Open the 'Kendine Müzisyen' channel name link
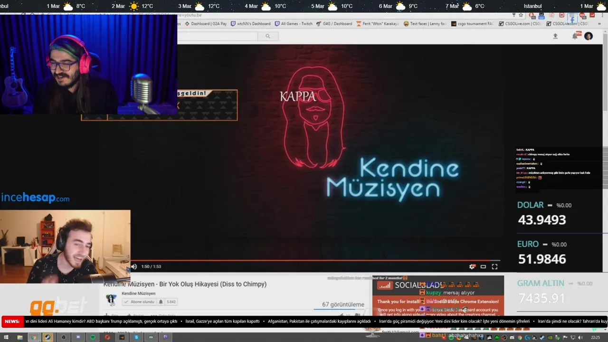 click(x=138, y=294)
